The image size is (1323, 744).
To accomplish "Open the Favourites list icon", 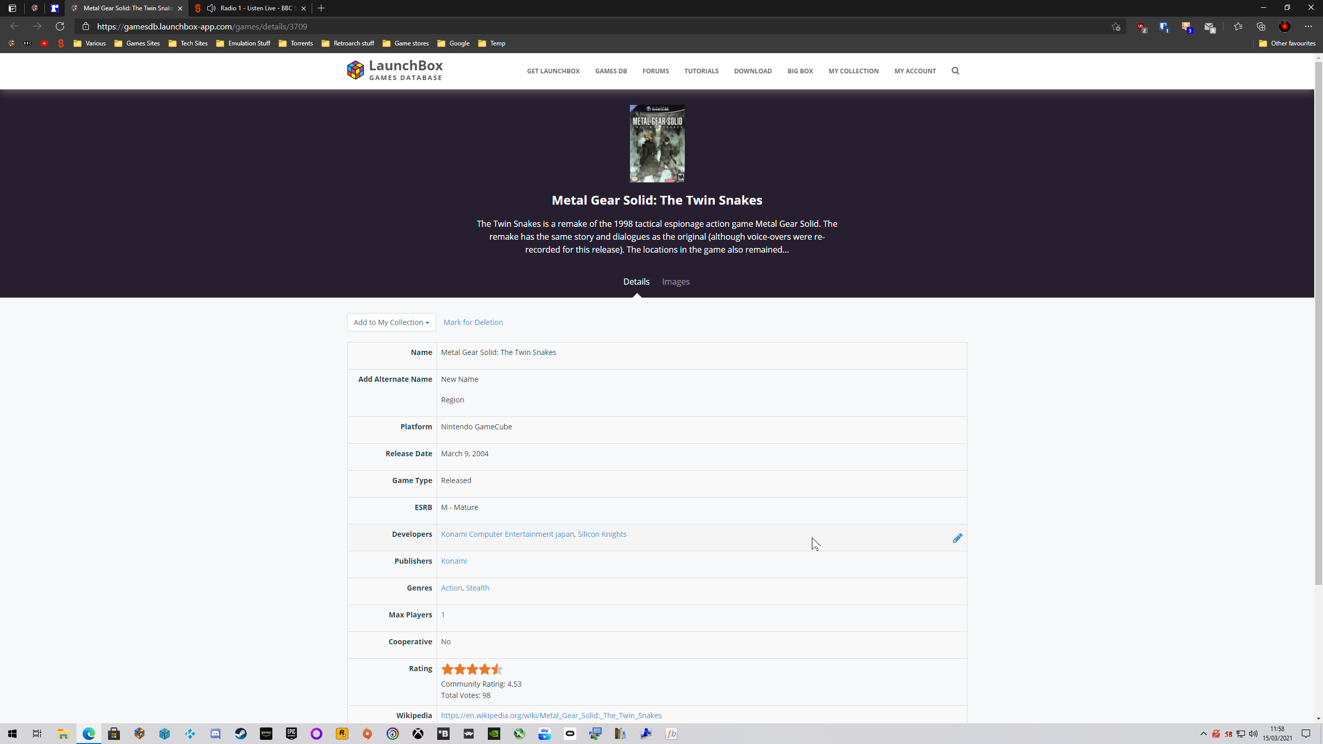I will [1238, 26].
